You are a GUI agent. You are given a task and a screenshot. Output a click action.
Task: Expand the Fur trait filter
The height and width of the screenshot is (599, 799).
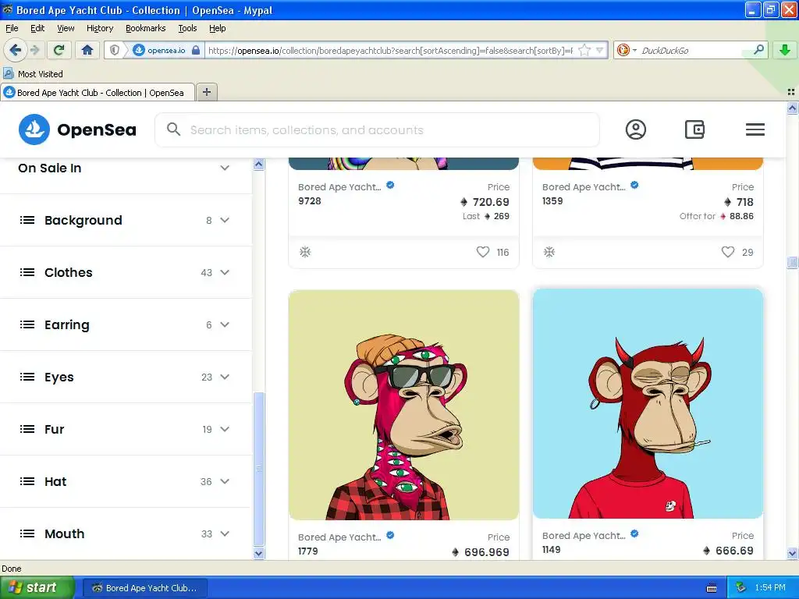pyautogui.click(x=126, y=430)
